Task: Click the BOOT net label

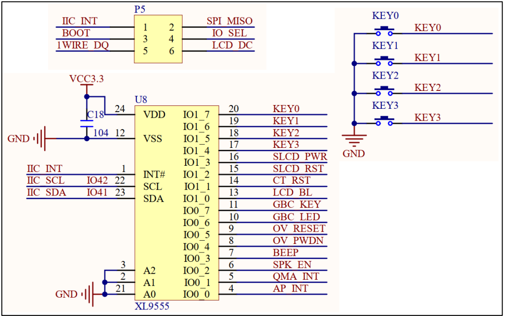Action: (x=76, y=33)
